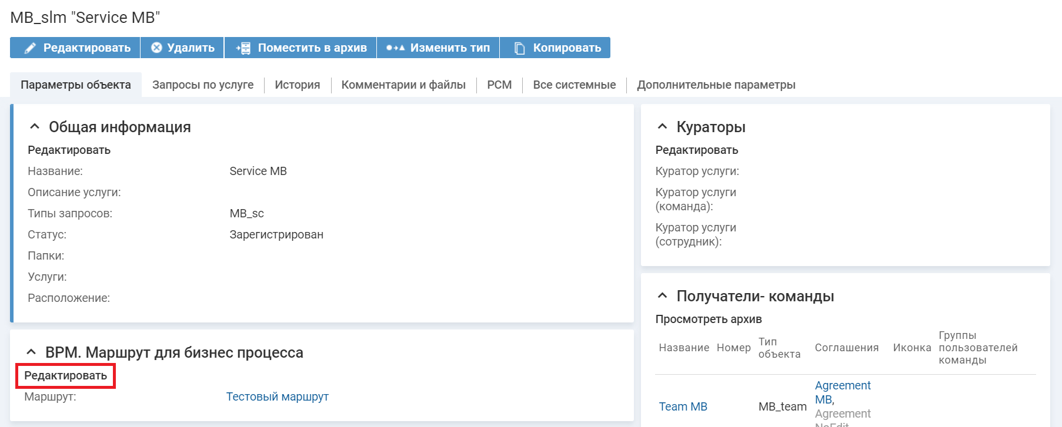Click the pencil icon on Редактировать button
This screenshot has height=427, width=1062.
[30, 48]
